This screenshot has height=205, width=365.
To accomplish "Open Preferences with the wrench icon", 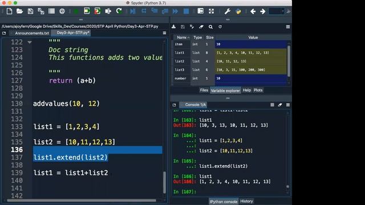I will pos(227,11).
